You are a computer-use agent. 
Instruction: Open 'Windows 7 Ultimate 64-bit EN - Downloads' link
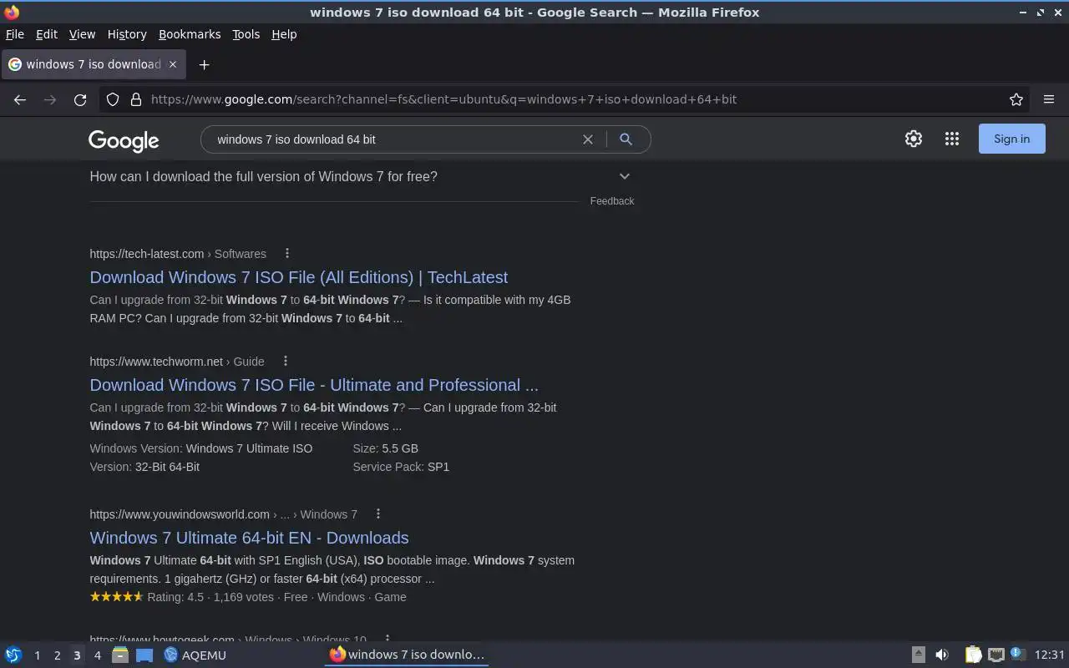249,538
